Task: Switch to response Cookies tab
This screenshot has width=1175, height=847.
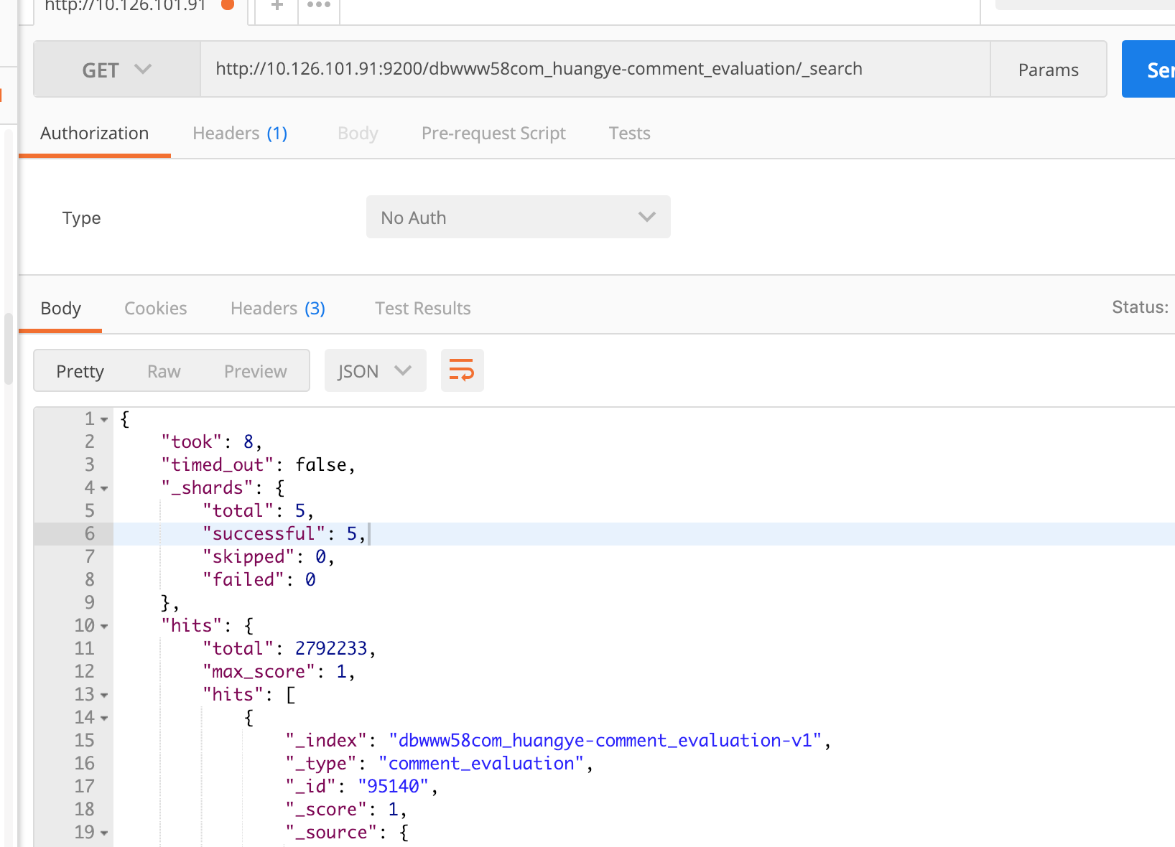Action: pos(155,309)
